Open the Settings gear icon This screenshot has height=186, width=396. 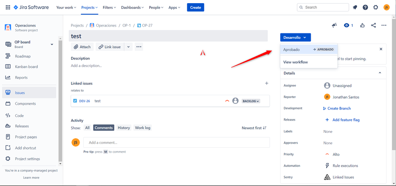coord(376,7)
